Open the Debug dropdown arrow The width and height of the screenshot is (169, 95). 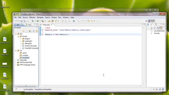pyautogui.click(x=35, y=21)
